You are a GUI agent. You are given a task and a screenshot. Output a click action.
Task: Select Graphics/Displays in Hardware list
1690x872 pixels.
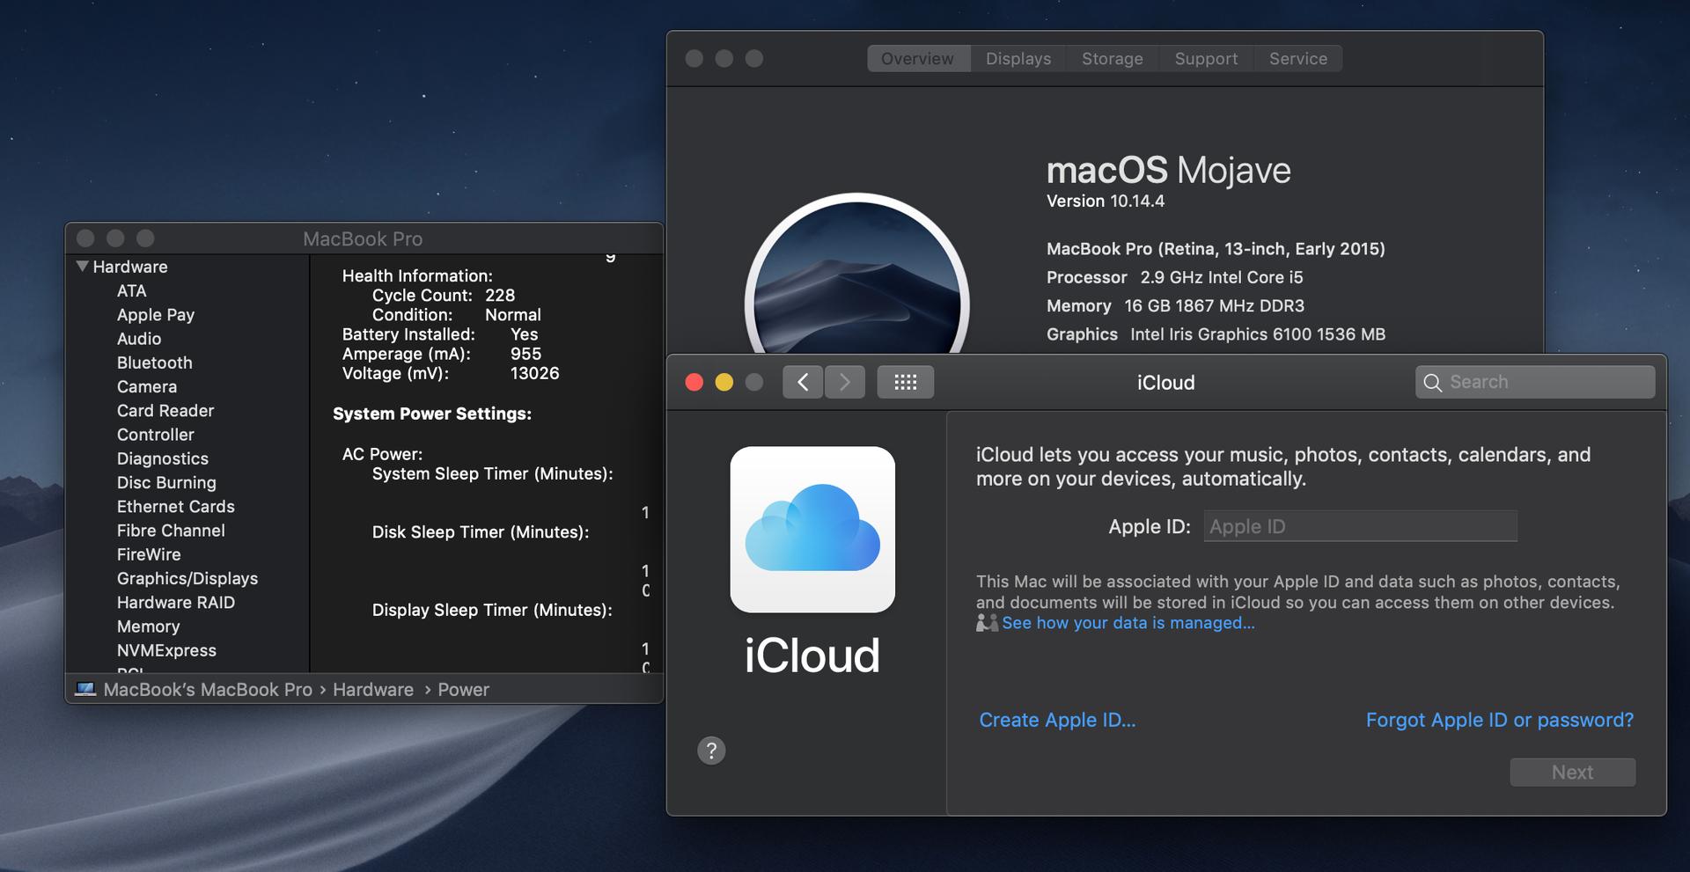187,578
